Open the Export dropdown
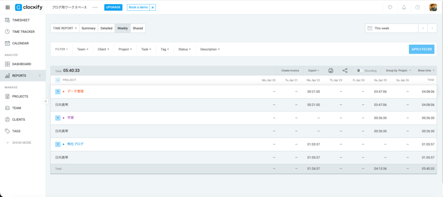 coord(314,70)
